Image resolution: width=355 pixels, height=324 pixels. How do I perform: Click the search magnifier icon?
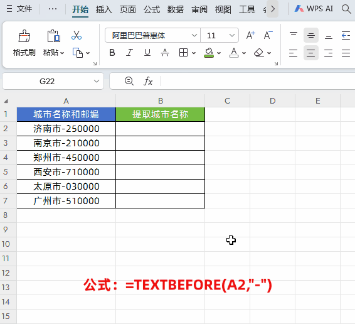pyautogui.click(x=346, y=9)
